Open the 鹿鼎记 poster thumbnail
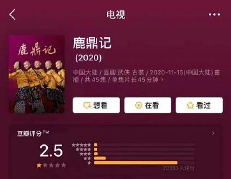The width and height of the screenshot is (231, 179). coord(37,75)
